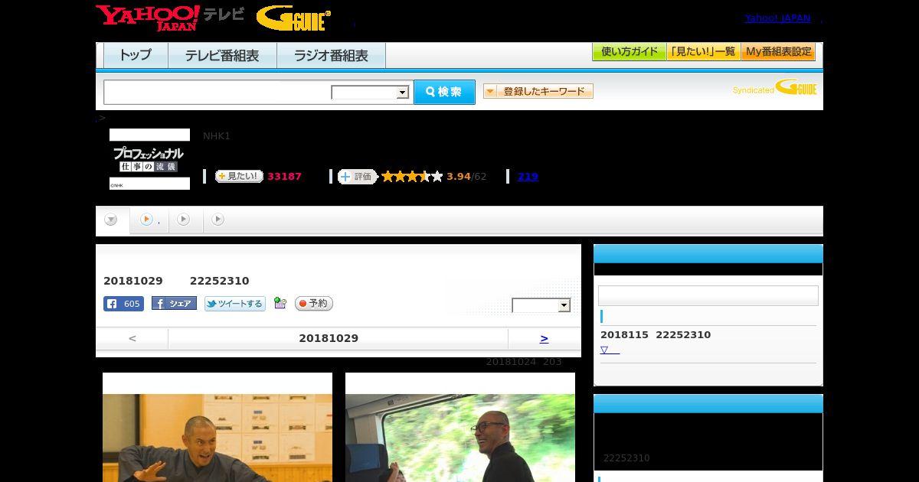Click the Facebook シェア button
Viewport: 919px width, 482px height.
pyautogui.click(x=174, y=304)
